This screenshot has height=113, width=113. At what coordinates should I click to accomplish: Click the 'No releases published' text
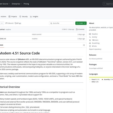coord(96,59)
